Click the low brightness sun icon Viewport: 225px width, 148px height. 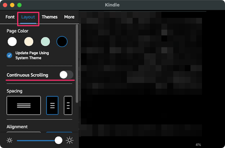pos(10,140)
